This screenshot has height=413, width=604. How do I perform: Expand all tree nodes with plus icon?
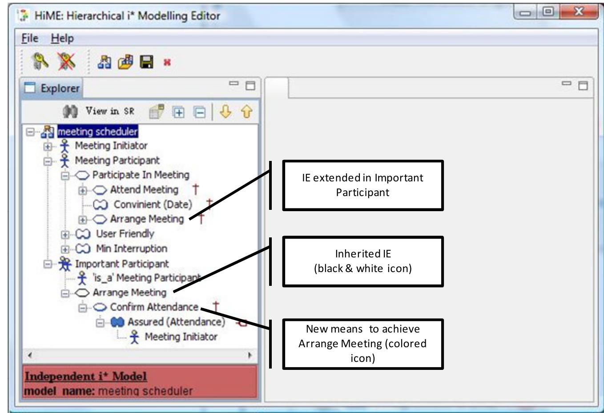(178, 112)
